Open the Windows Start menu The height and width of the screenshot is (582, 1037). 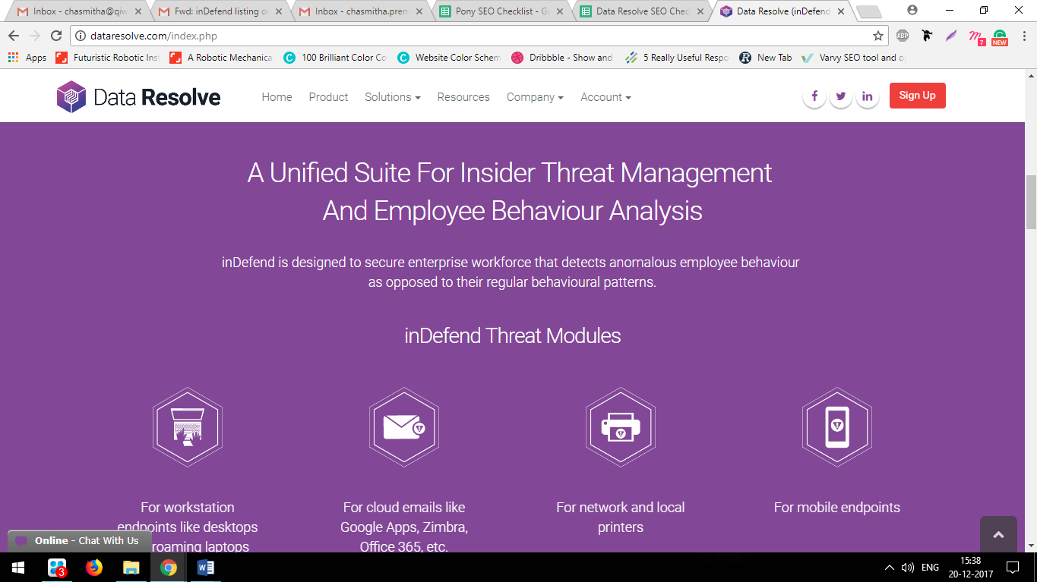(x=18, y=568)
